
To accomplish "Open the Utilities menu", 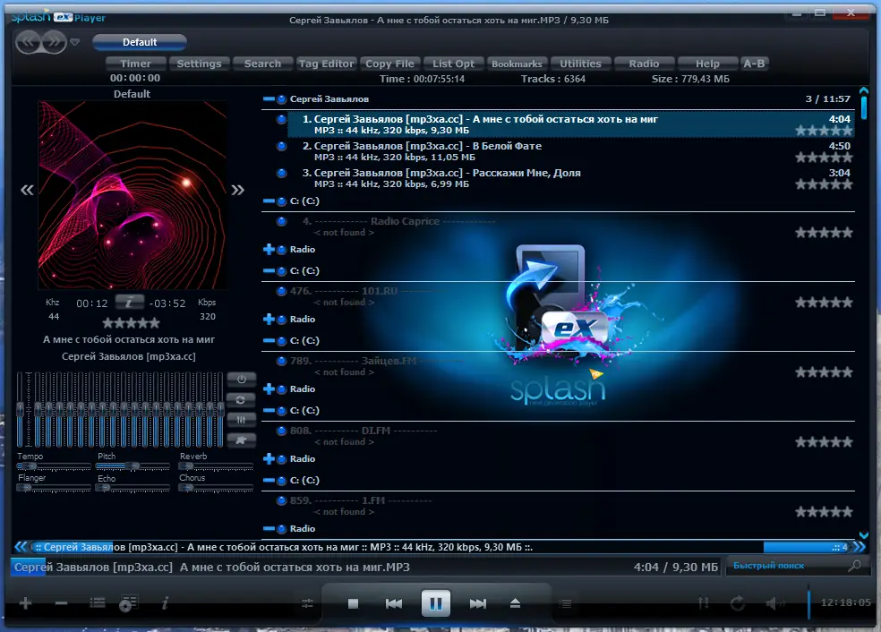I will click(x=580, y=64).
